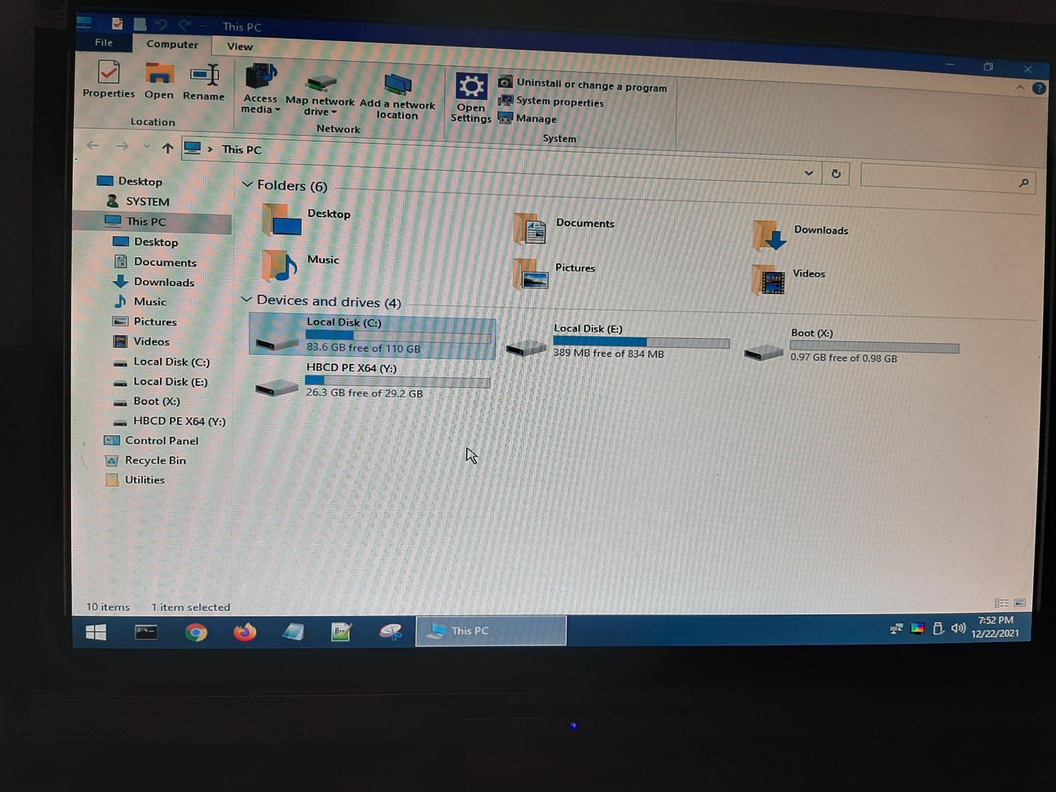Switch to the Computer tab
This screenshot has width=1056, height=792.
coord(172,44)
